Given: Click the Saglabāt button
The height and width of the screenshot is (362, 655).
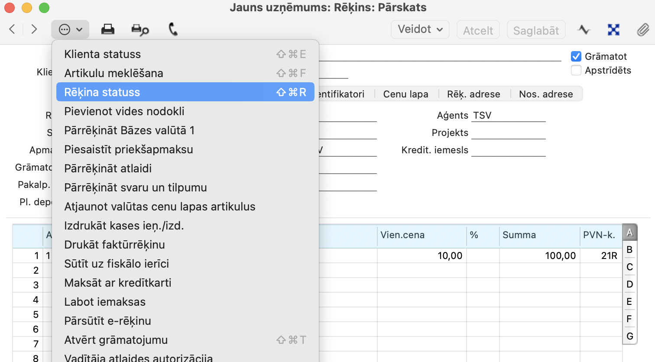Looking at the screenshot, I should (x=536, y=30).
